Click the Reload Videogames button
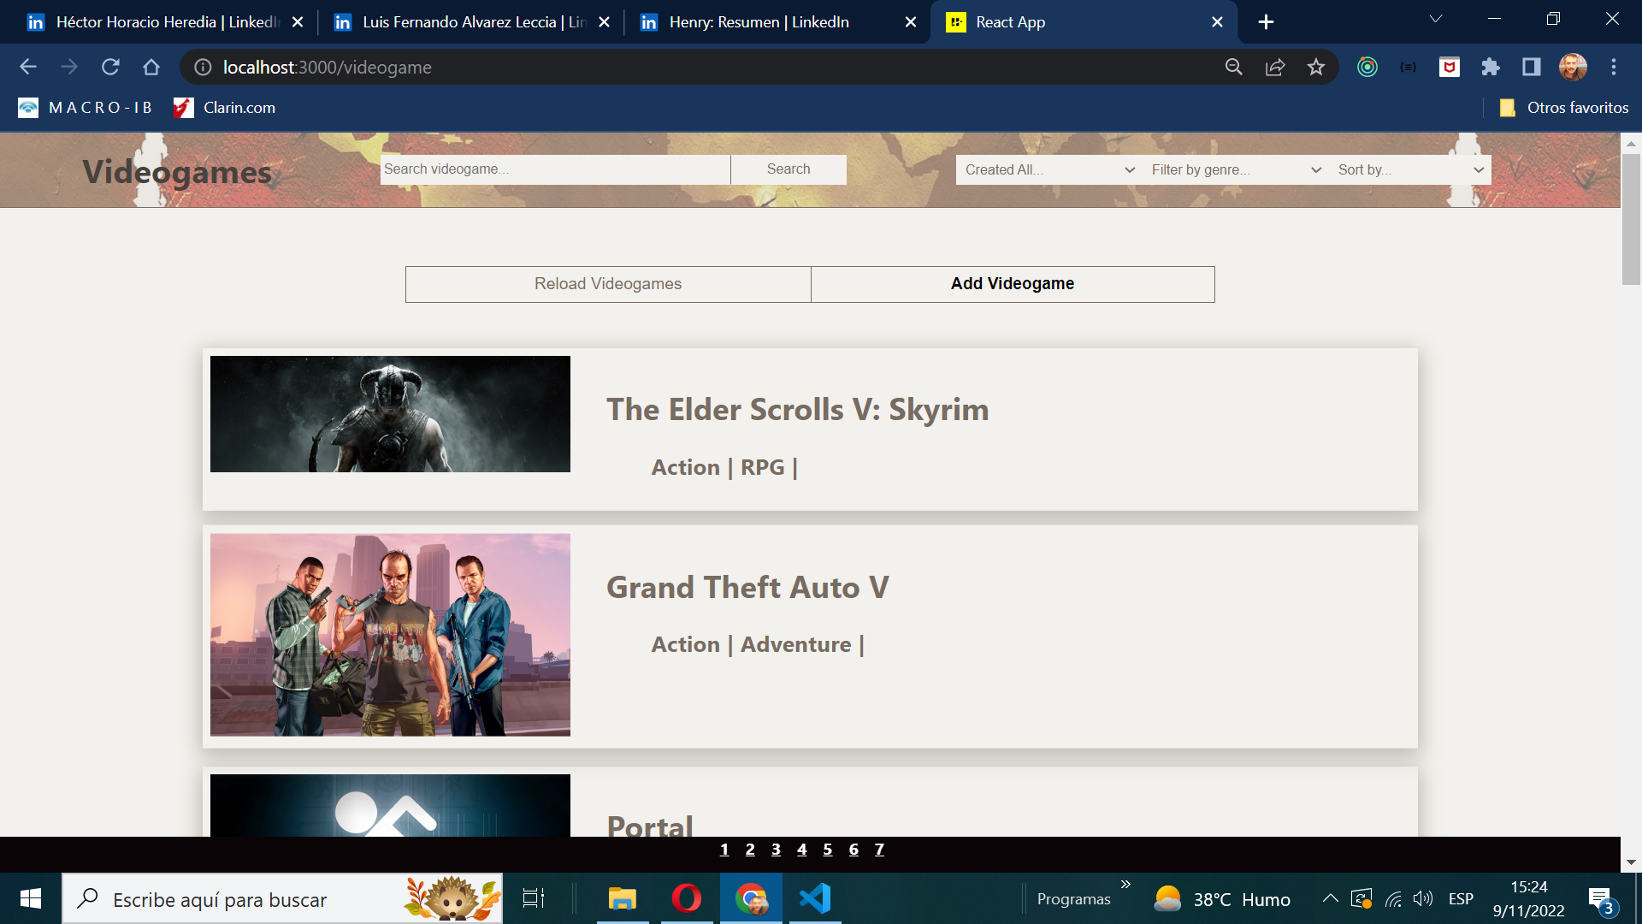 tap(608, 284)
